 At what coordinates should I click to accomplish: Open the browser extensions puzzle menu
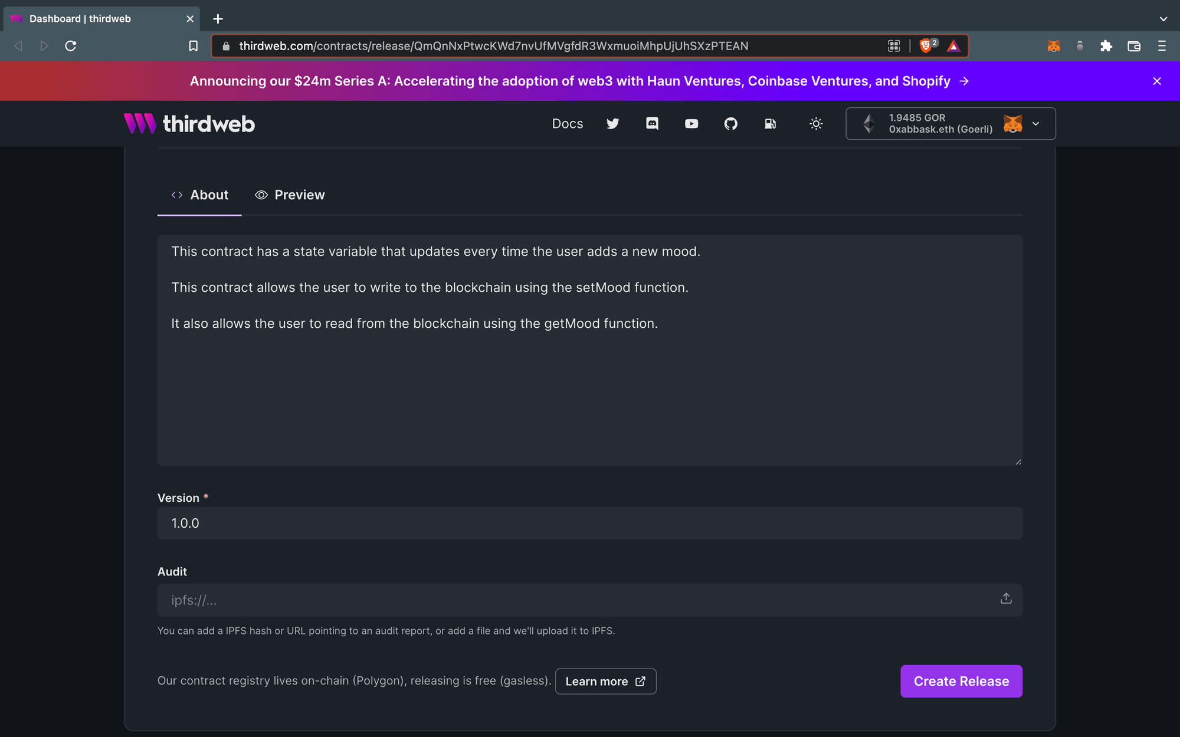(1106, 46)
